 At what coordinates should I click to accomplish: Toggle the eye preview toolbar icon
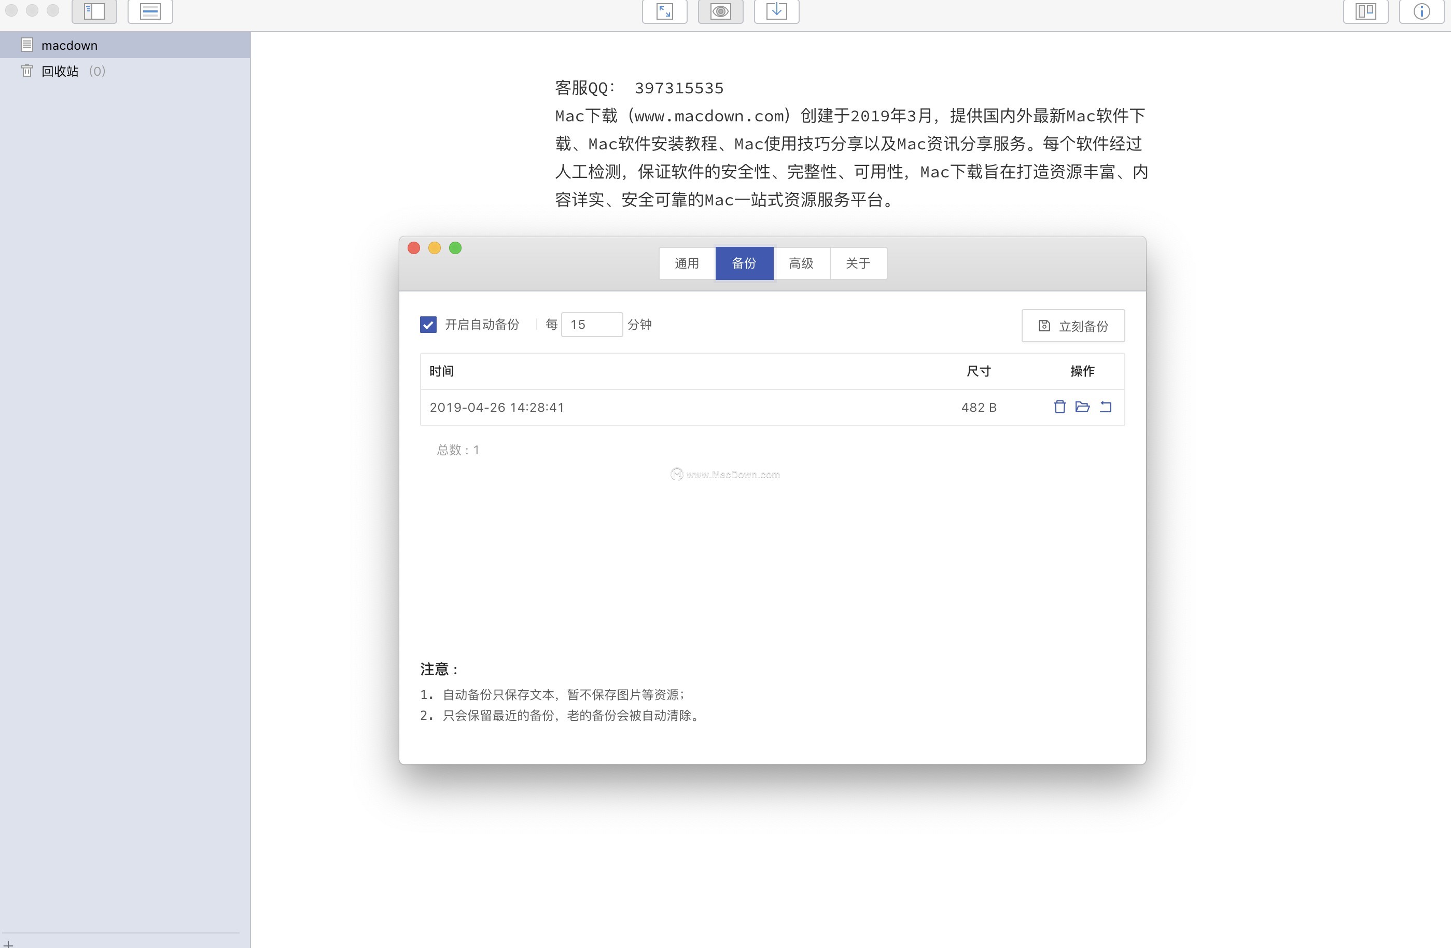coord(721,11)
